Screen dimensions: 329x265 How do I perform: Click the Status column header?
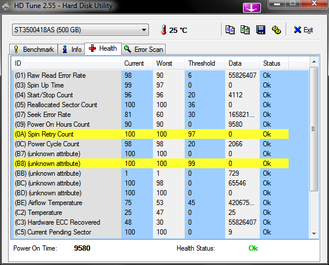pos(274,63)
